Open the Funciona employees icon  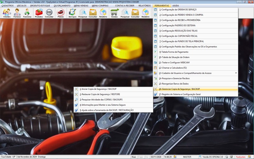tap(27, 13)
